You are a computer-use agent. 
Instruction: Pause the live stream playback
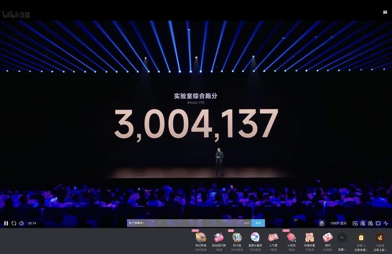tap(6, 223)
